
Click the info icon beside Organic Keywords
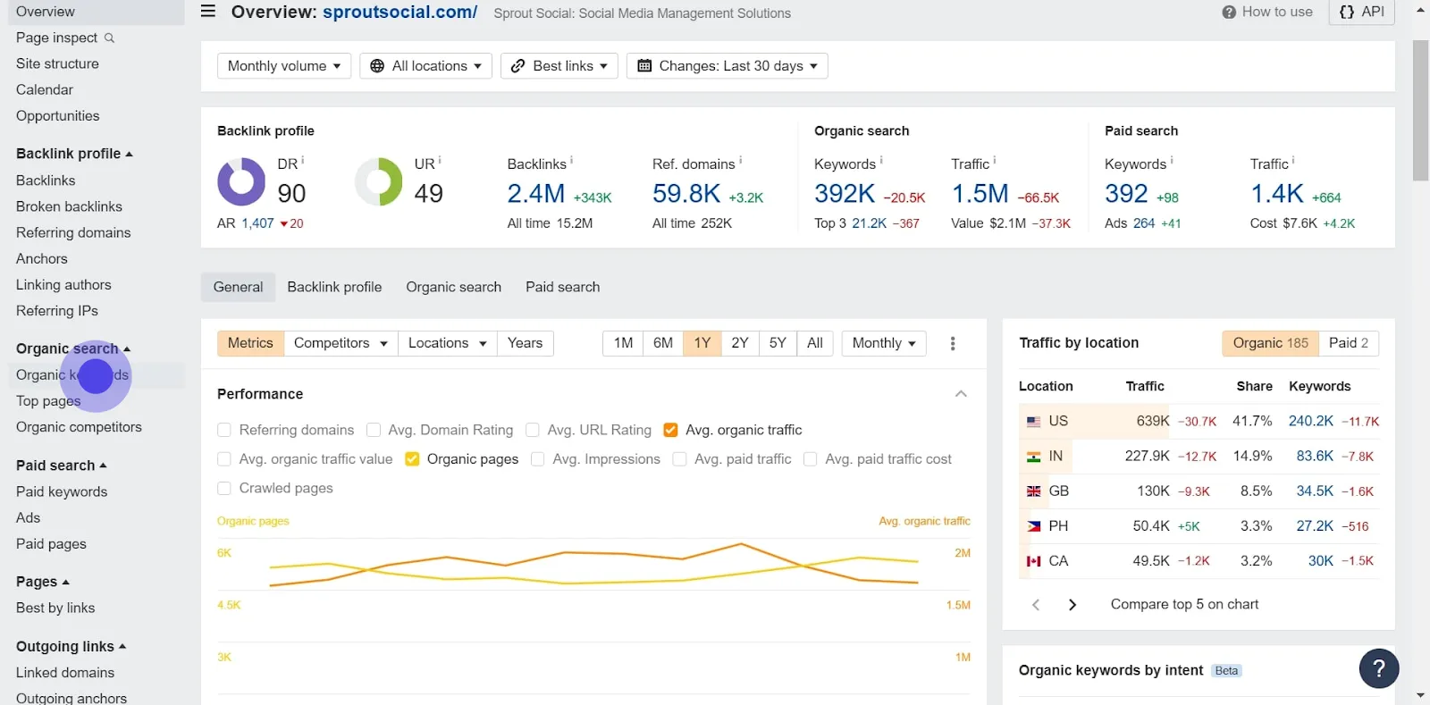[881, 161]
